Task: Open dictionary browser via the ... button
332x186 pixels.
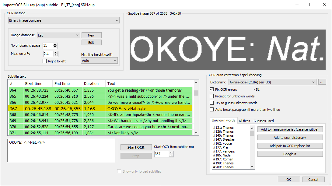Action: pos(322,82)
